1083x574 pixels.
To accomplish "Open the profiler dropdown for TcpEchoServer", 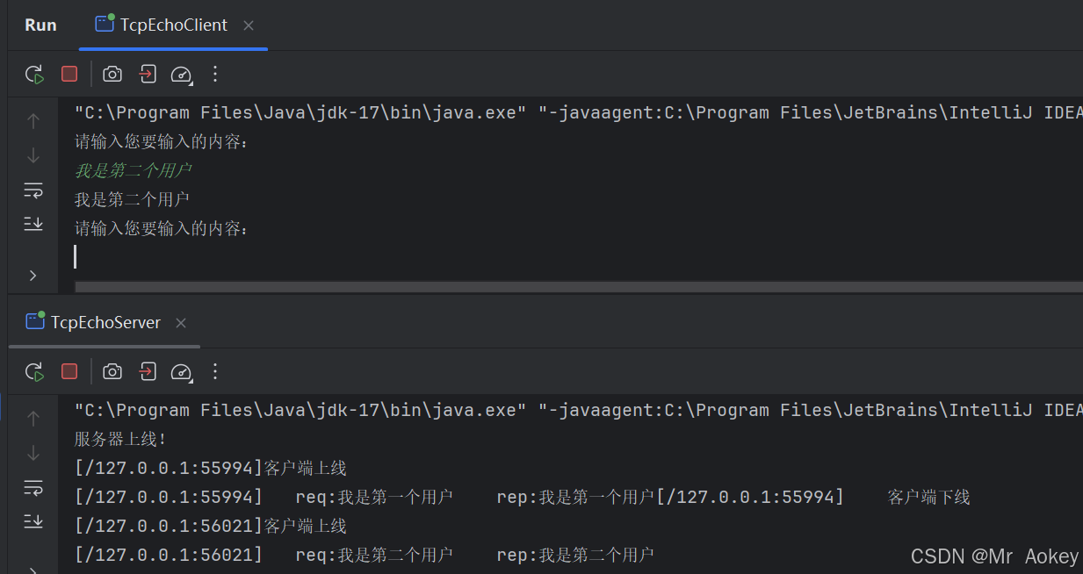I will (182, 372).
